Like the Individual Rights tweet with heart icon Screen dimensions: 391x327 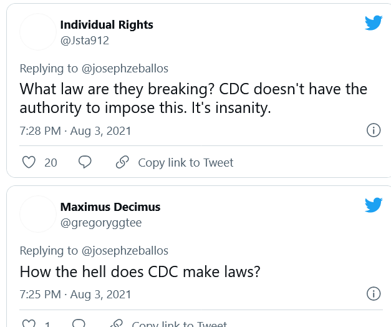[29, 162]
